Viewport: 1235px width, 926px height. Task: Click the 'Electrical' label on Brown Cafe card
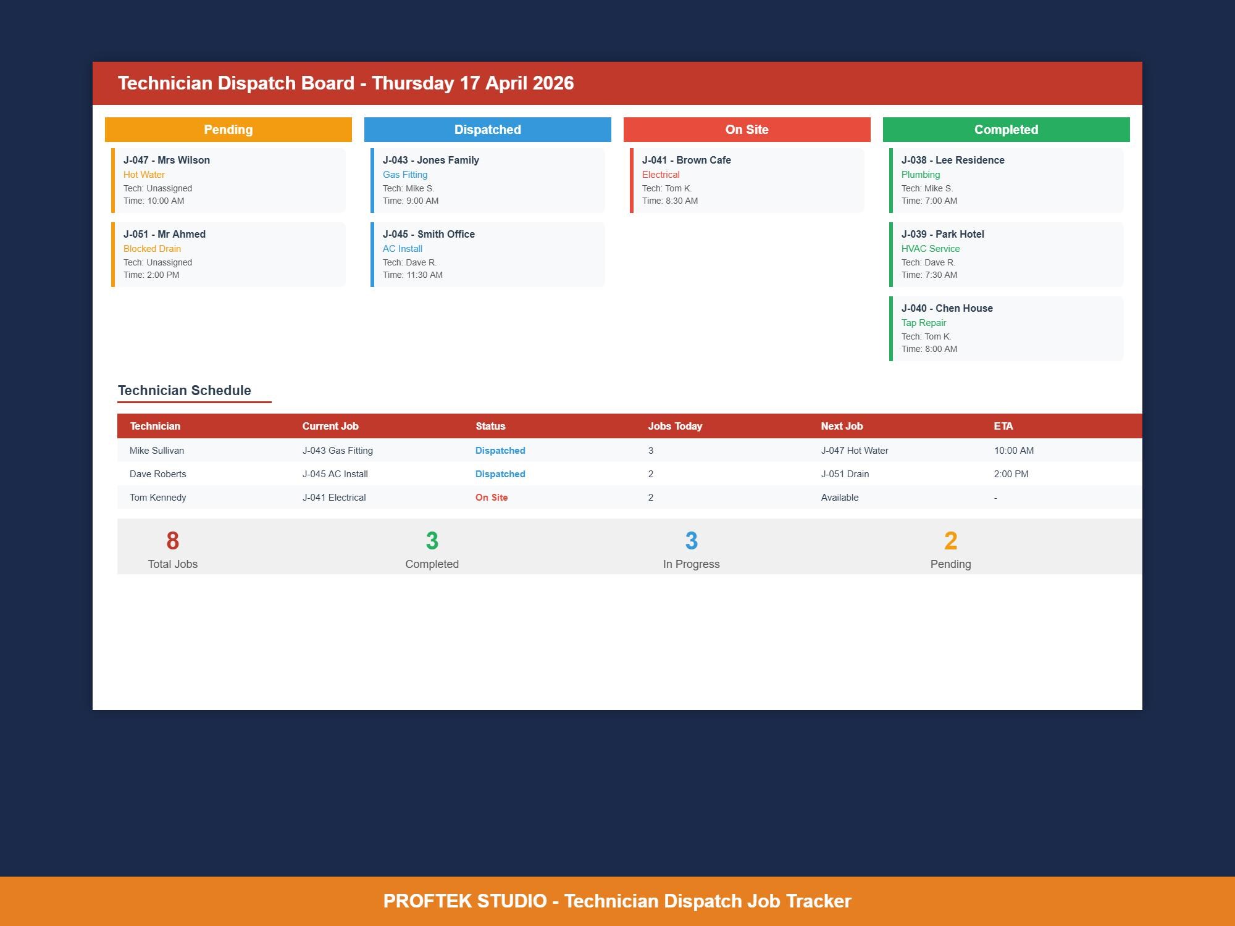[x=661, y=175]
